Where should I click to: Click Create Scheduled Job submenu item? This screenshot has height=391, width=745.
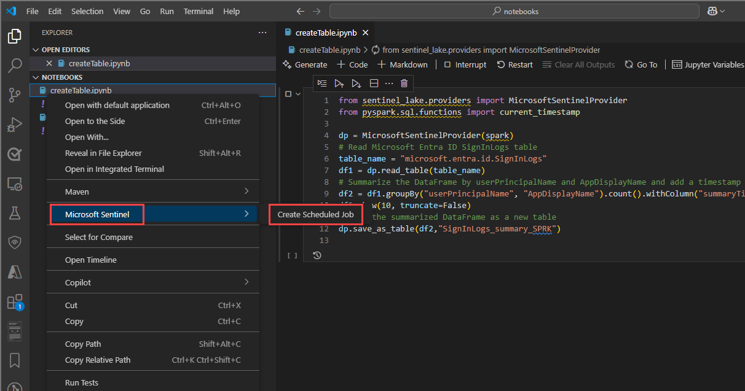316,214
